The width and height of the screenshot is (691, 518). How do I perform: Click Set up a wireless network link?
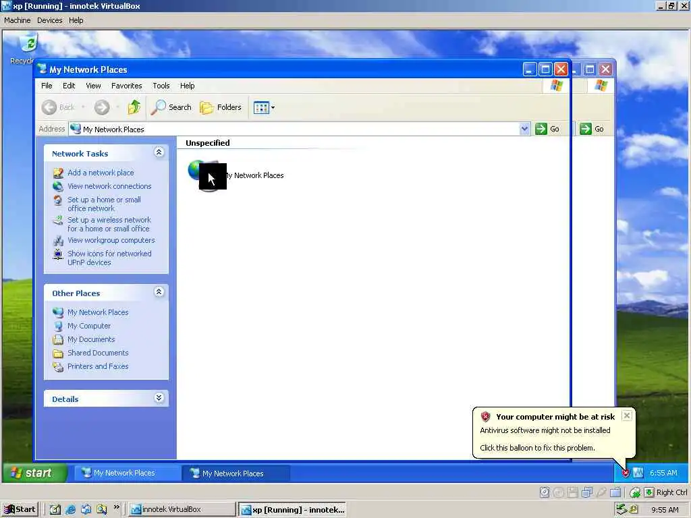[x=109, y=224]
